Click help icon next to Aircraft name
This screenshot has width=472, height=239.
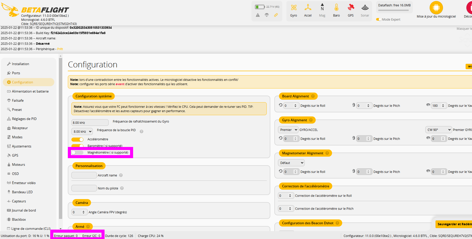pos(121,175)
